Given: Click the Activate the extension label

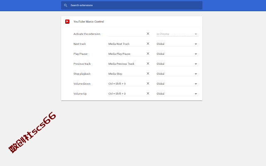Looking at the screenshot, I should (87, 34).
